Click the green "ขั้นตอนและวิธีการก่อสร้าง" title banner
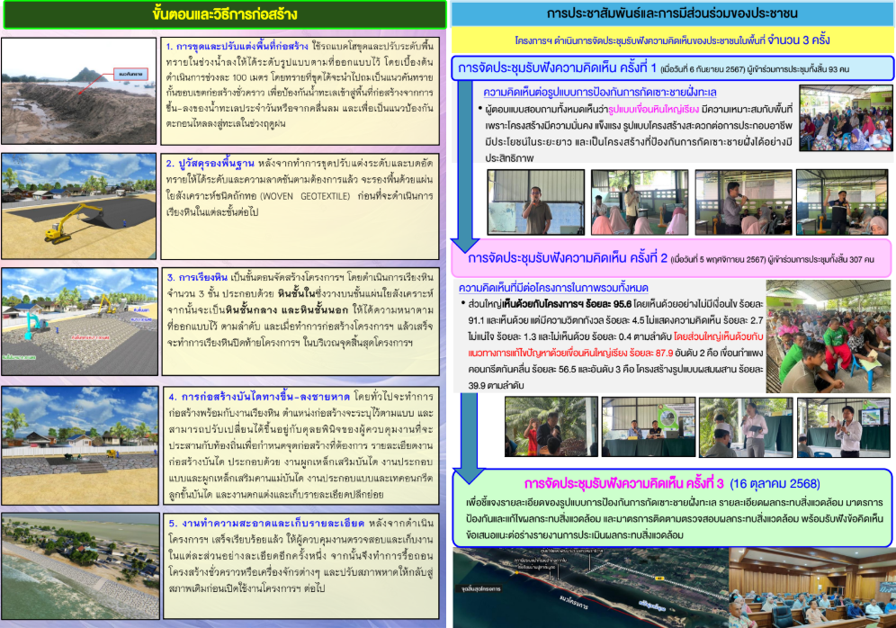This screenshot has height=628, width=896. [224, 14]
